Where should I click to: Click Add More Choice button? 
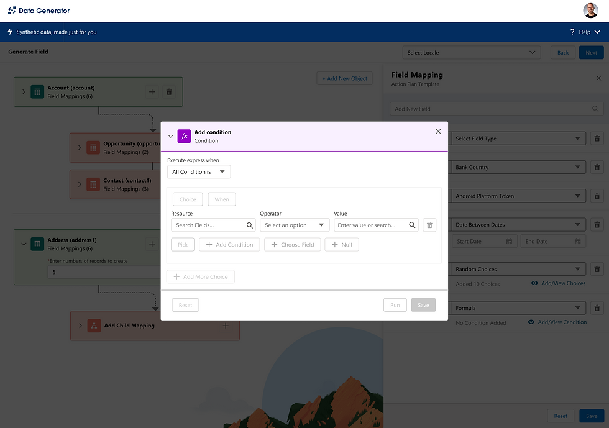pos(200,276)
